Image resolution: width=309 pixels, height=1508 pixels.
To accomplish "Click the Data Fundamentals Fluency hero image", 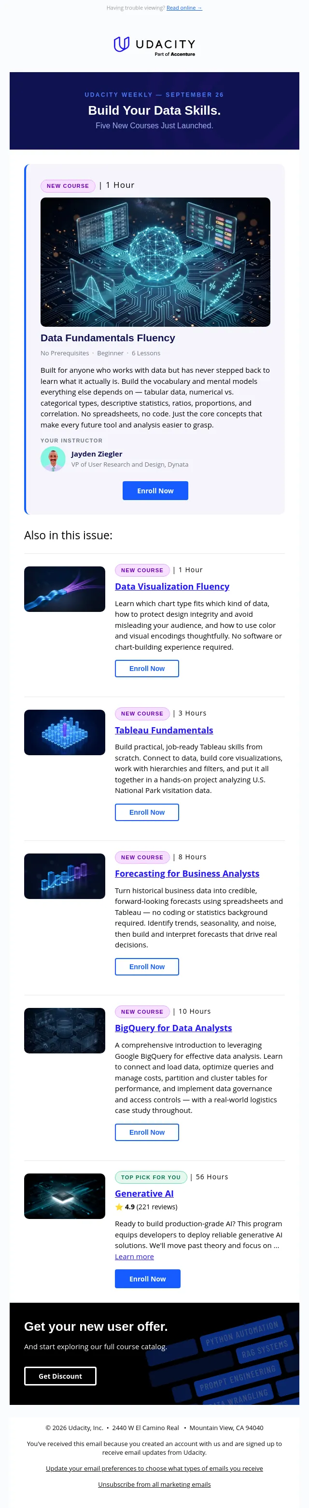I will [x=155, y=262].
